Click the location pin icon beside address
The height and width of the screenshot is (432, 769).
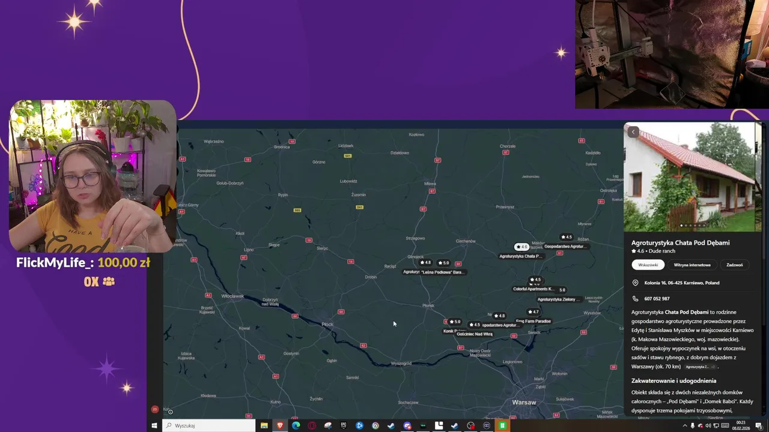635,283
